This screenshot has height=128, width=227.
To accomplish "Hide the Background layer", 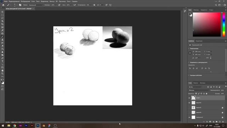I will coord(189,117).
